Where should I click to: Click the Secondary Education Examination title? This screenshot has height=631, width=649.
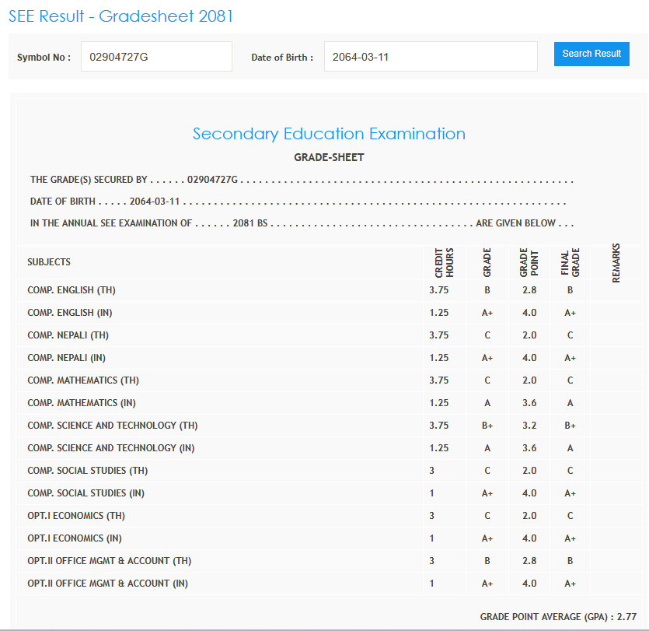click(x=329, y=134)
